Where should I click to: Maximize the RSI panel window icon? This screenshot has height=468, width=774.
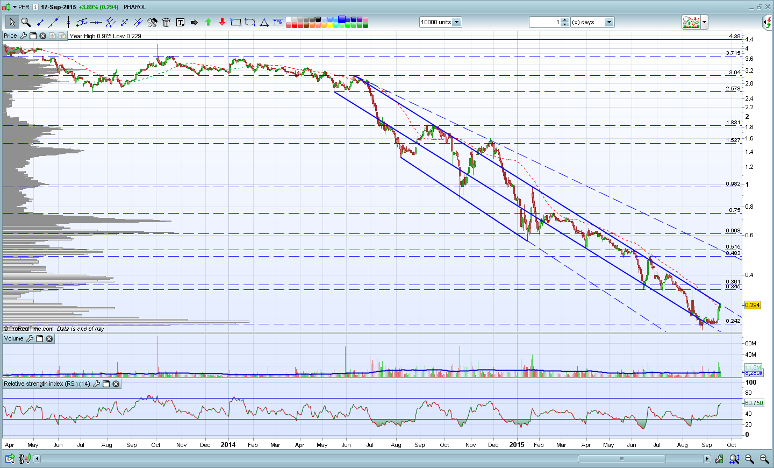tap(106, 384)
